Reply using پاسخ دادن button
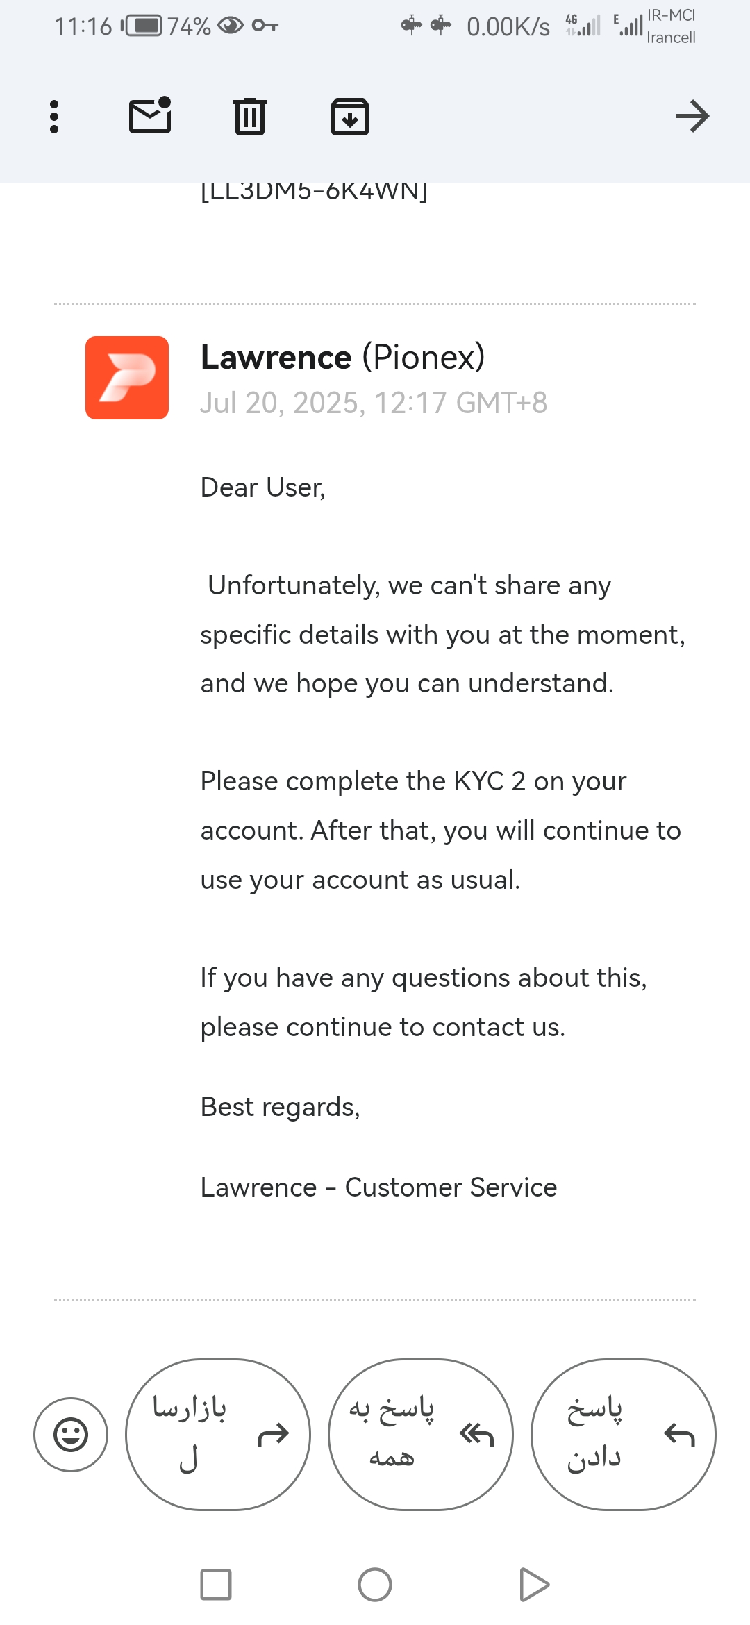This screenshot has width=750, height=1625. pyautogui.click(x=623, y=1434)
